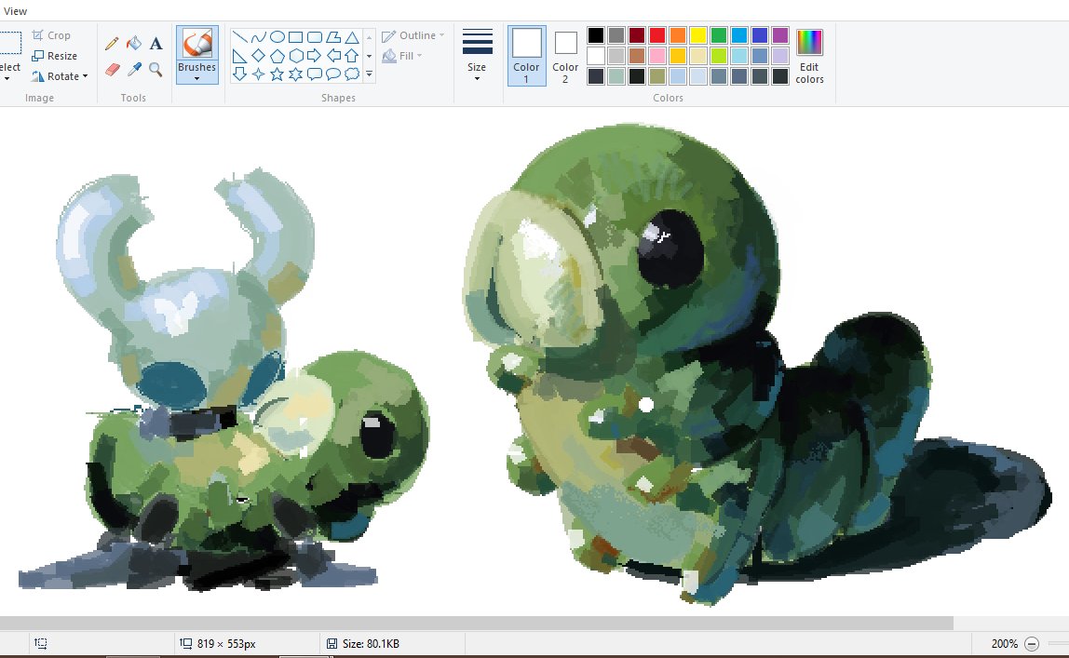
Task: Pick the indigo blue color swatch
Action: [x=760, y=35]
